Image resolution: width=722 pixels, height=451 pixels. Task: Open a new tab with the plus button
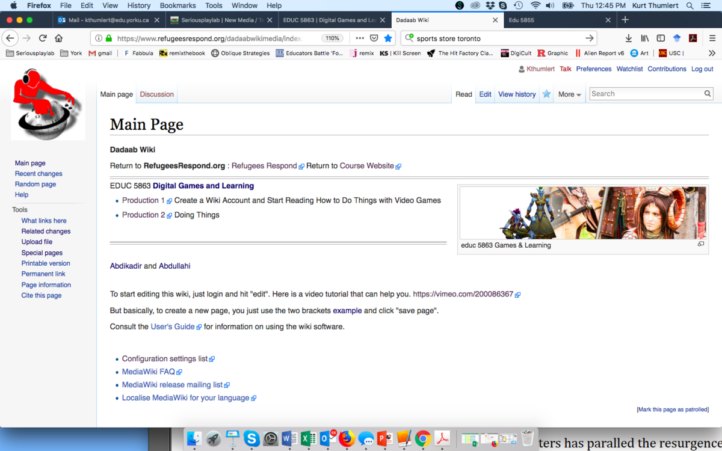click(x=625, y=20)
